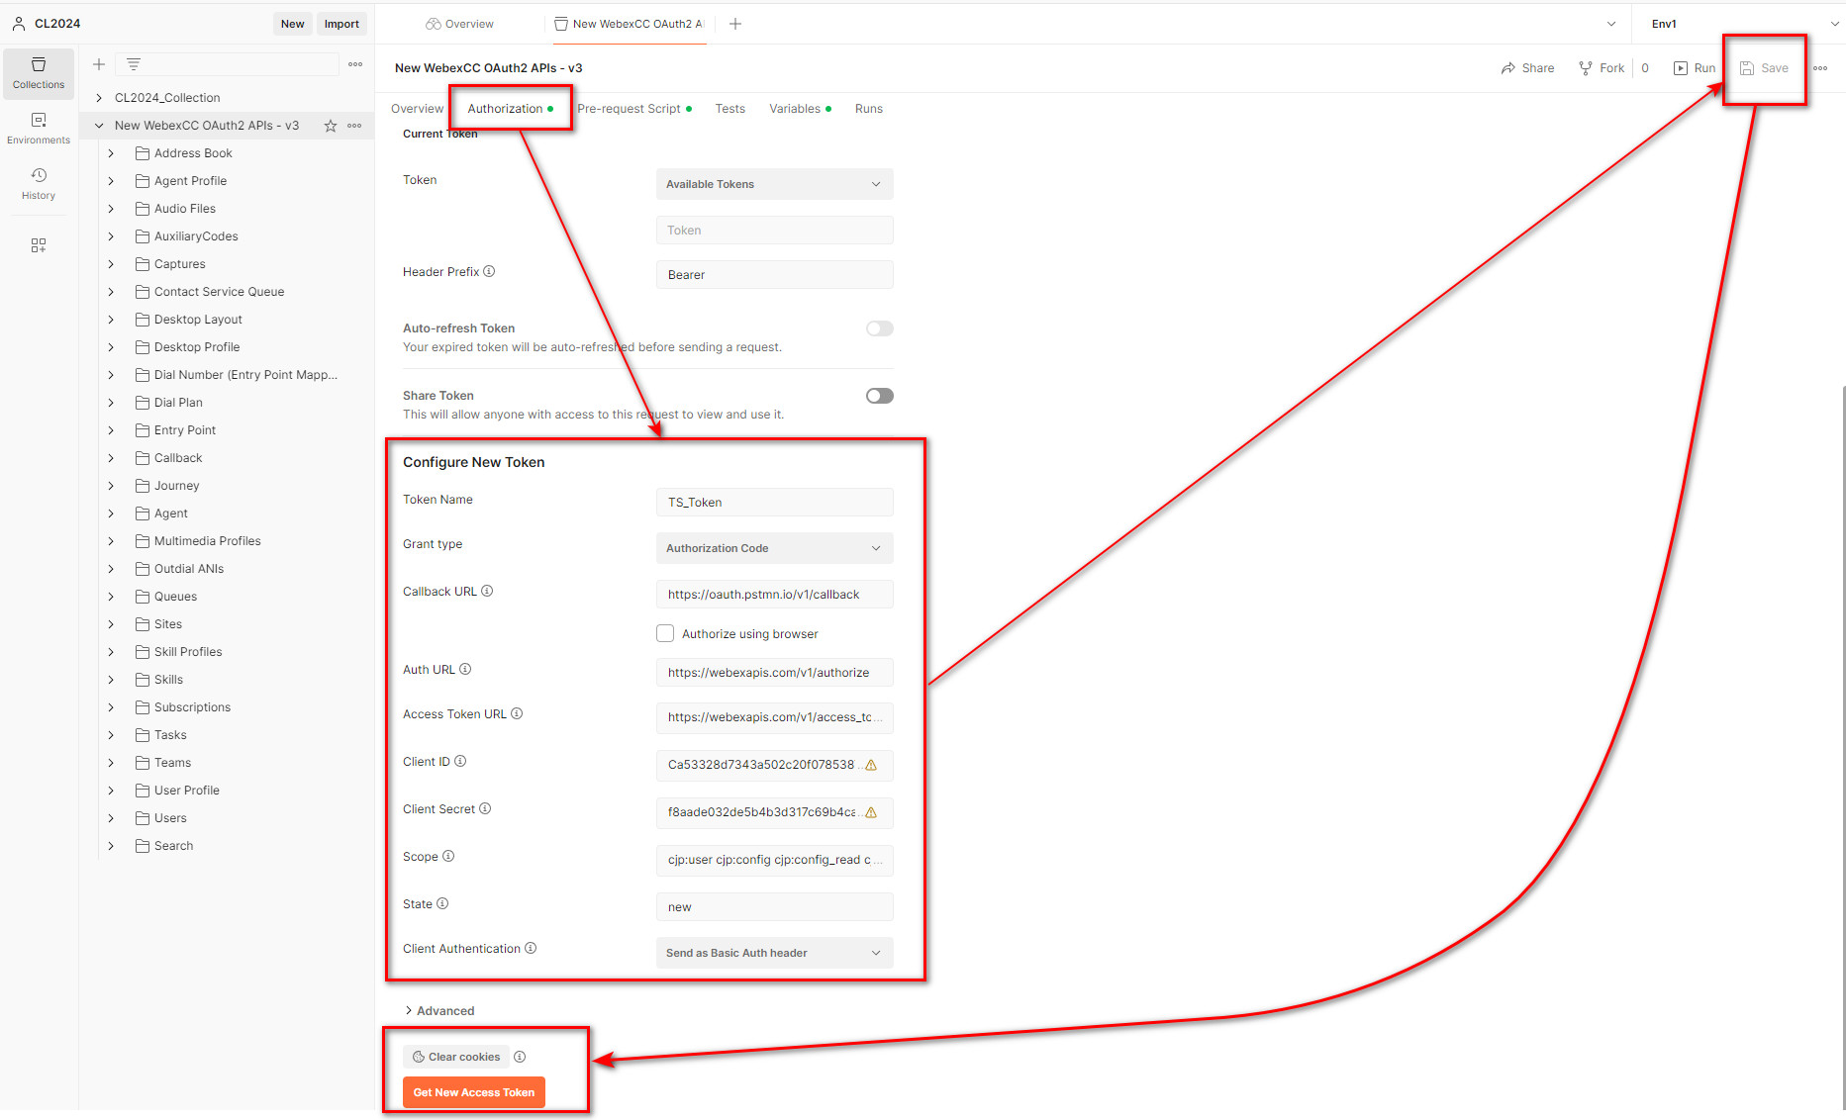Viewport: 1846px width, 1120px height.
Task: Click the info icon next to State
Action: pyautogui.click(x=442, y=903)
